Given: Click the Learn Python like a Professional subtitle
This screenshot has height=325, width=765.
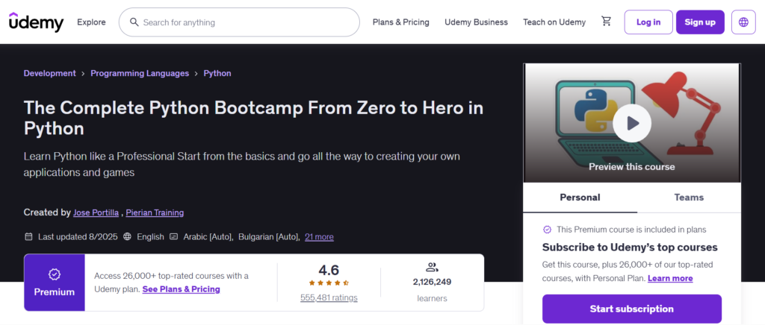Looking at the screenshot, I should (x=242, y=165).
